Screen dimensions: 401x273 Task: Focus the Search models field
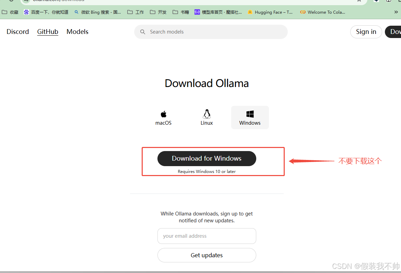(x=211, y=32)
